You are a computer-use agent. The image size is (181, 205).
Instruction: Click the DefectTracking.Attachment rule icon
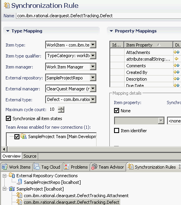click(19, 196)
